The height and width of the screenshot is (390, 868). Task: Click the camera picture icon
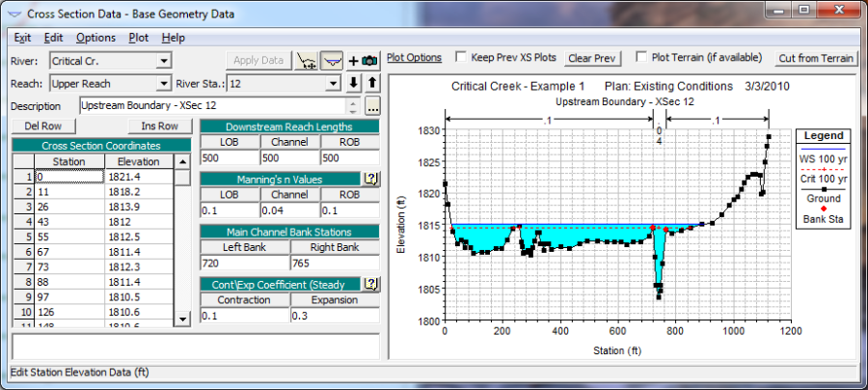pos(367,61)
